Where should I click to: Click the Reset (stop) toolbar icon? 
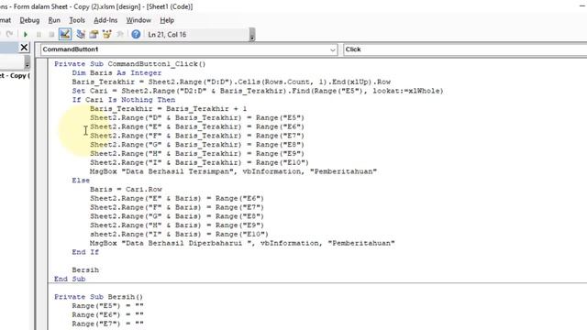coord(51,35)
